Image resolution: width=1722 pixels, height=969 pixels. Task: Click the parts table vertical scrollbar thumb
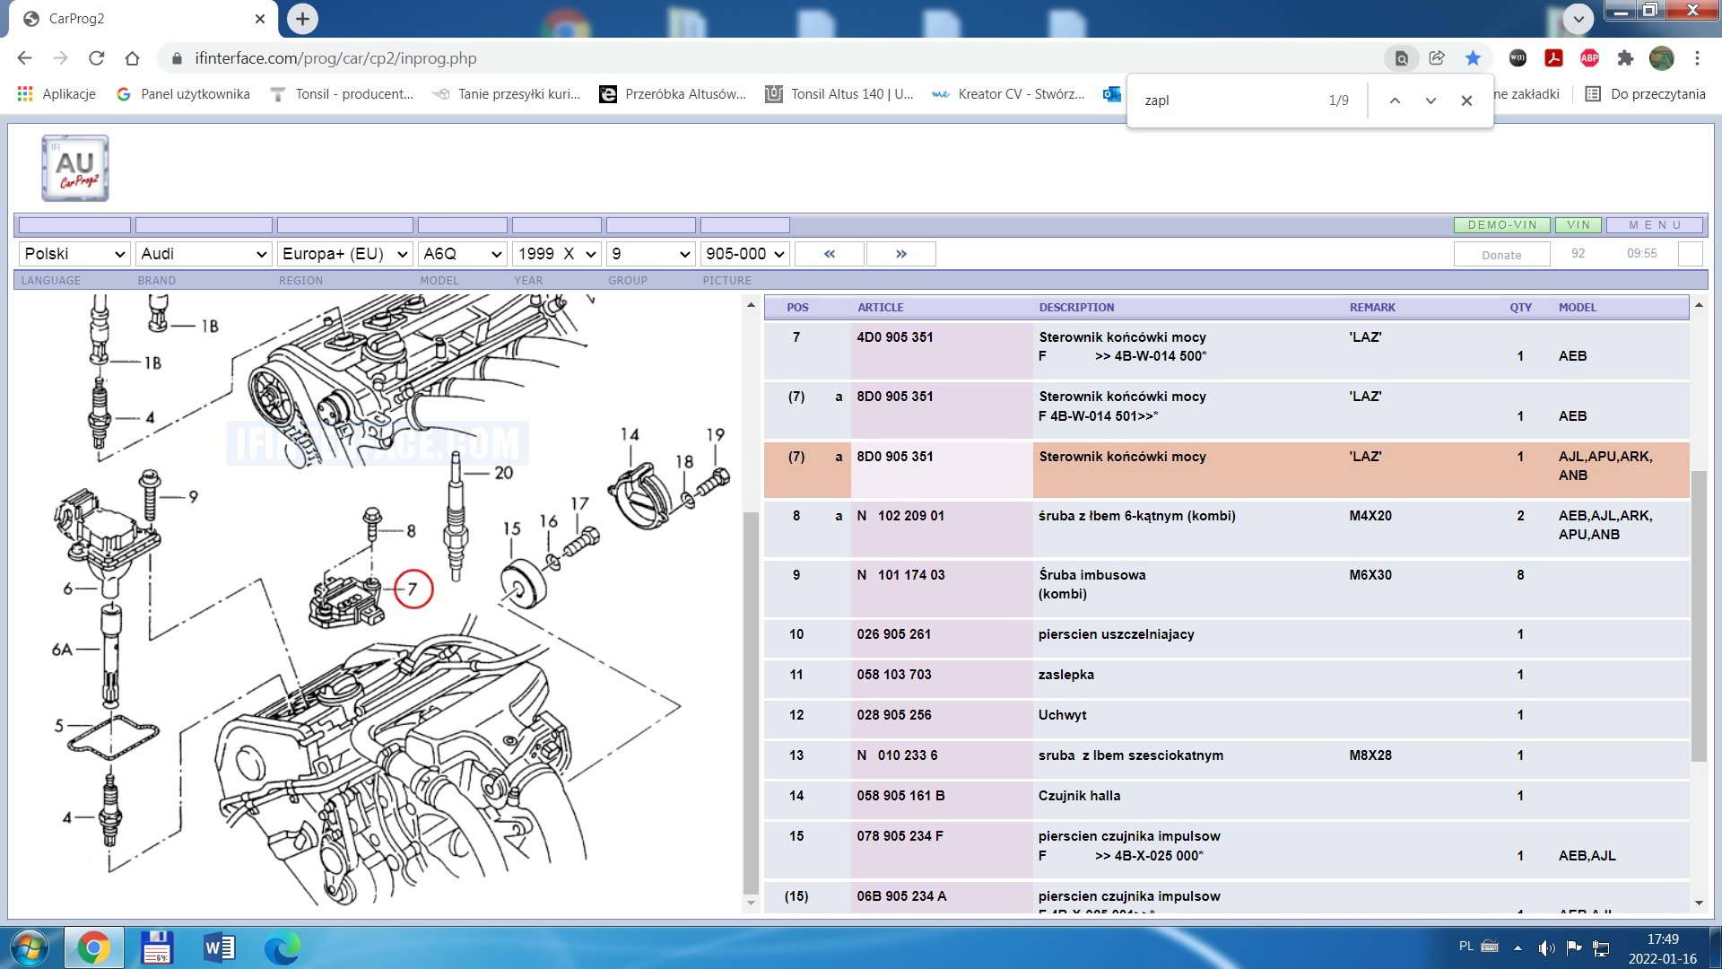[x=1698, y=615]
